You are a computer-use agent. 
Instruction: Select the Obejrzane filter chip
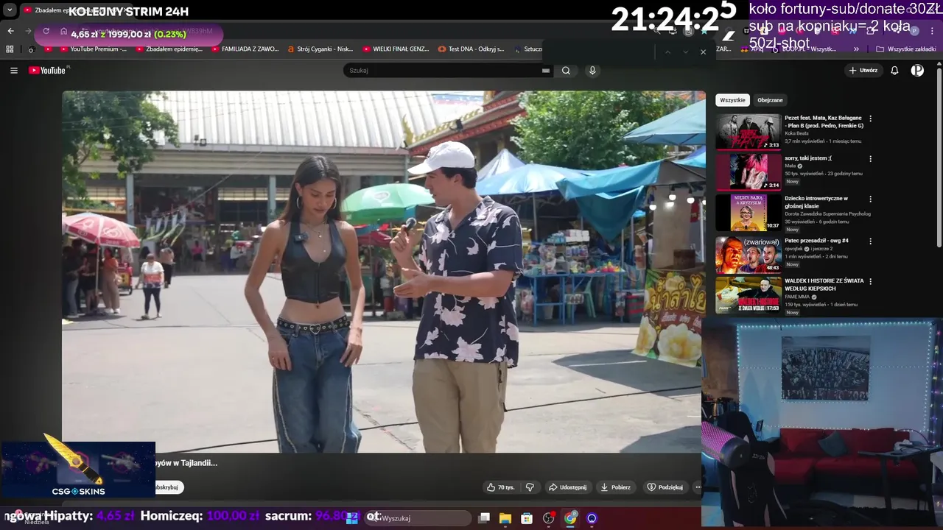(x=770, y=100)
